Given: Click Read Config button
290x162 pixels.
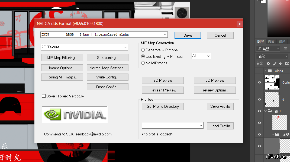Looking at the screenshot, I should (107, 87).
